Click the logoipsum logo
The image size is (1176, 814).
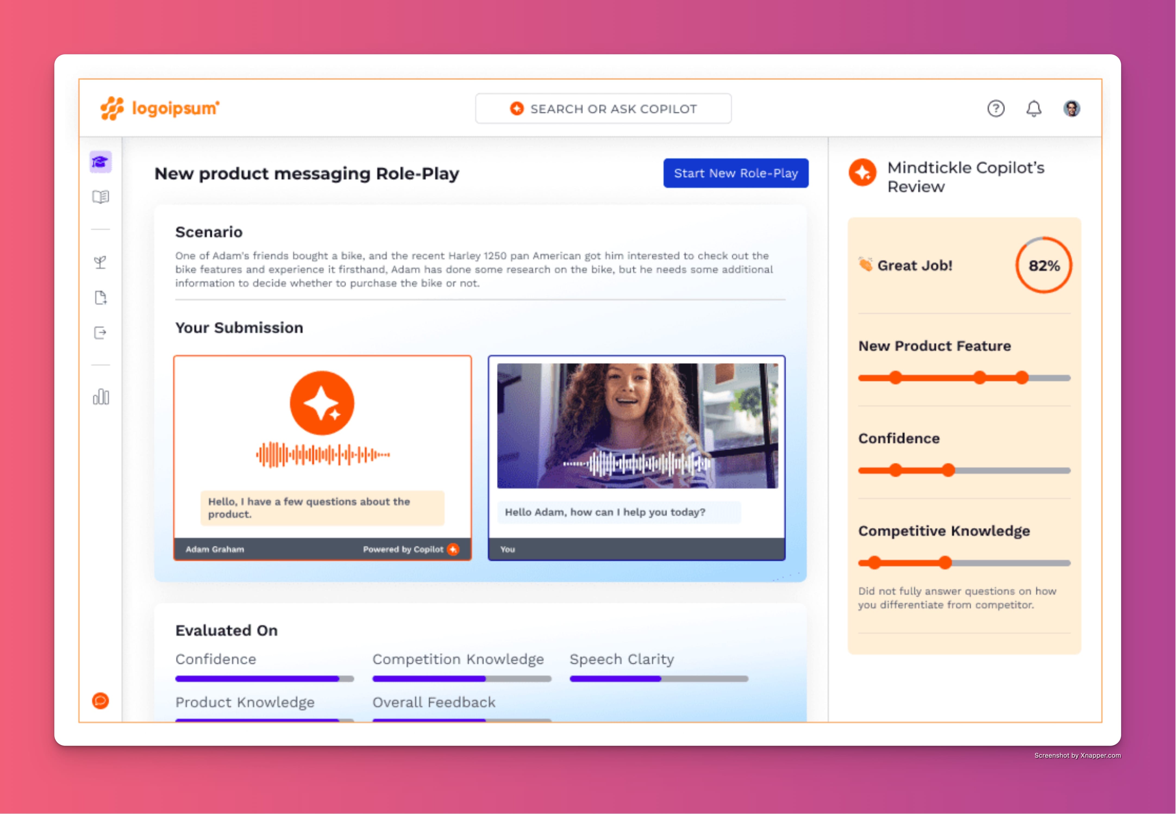pyautogui.click(x=160, y=108)
